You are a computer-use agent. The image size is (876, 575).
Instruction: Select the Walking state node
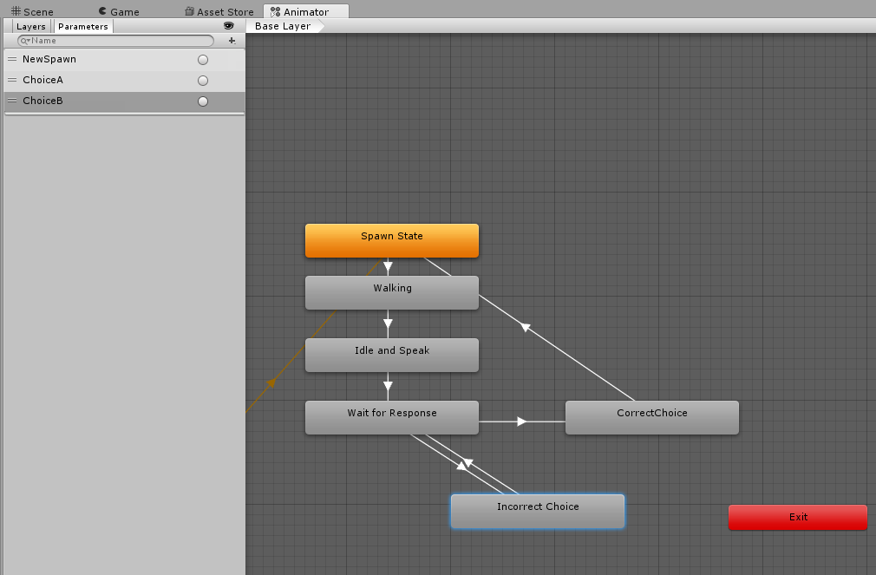pos(392,293)
